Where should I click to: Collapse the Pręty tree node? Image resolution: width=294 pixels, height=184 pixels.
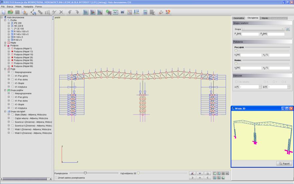pos(5,69)
